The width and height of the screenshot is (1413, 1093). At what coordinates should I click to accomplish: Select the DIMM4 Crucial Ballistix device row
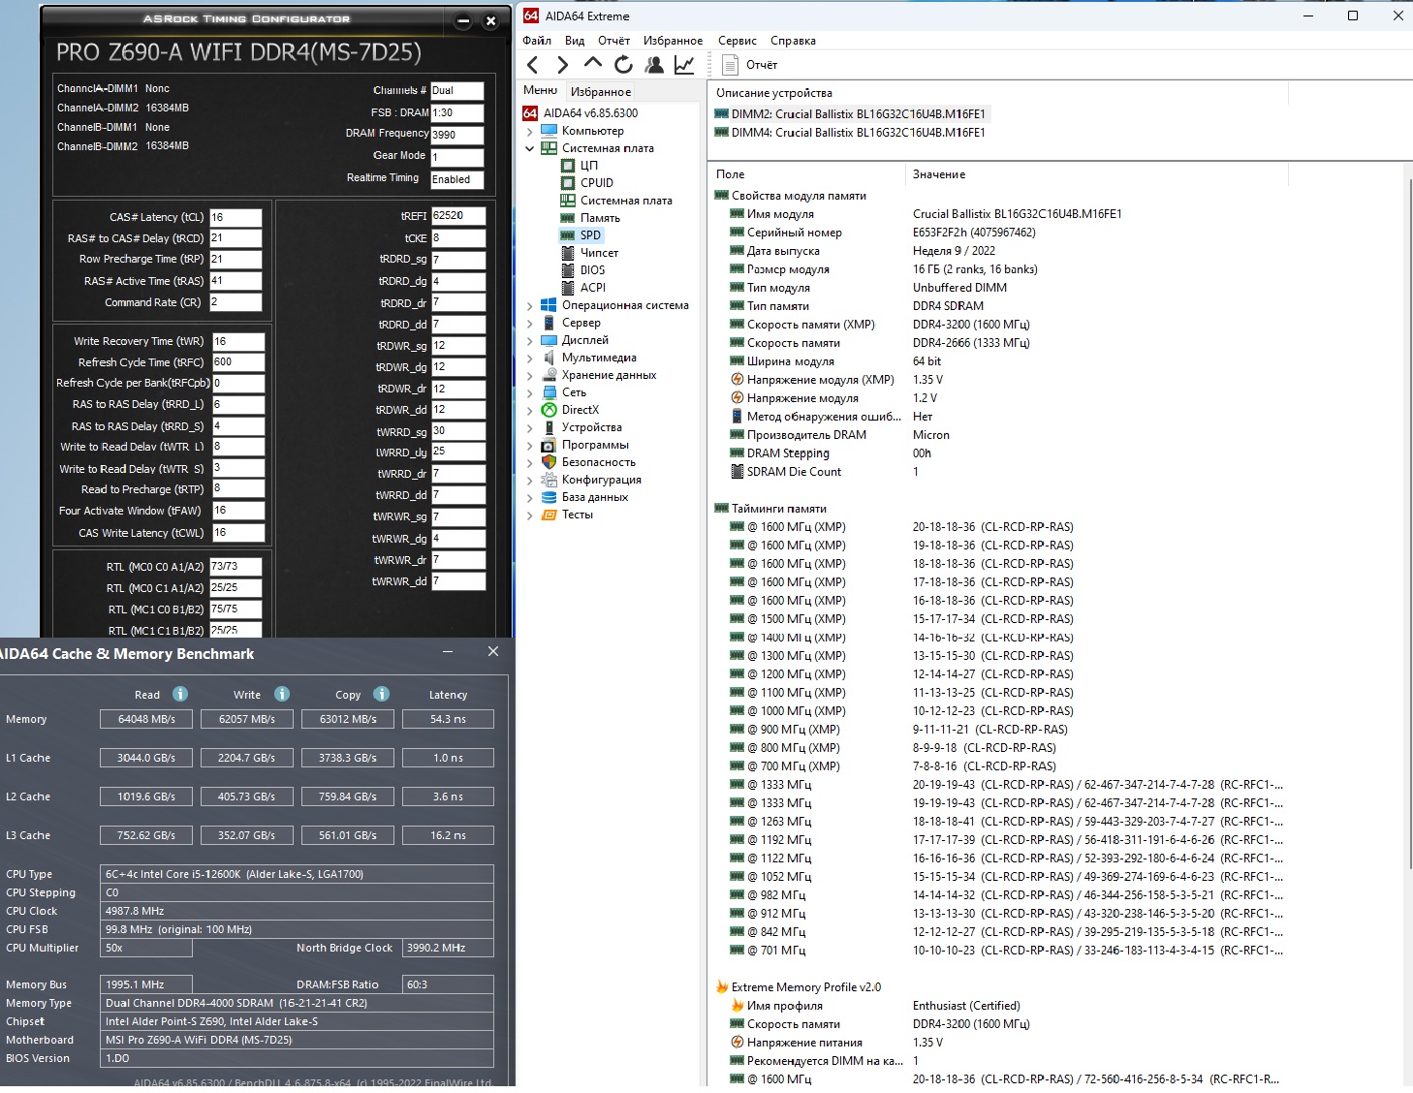(850, 133)
